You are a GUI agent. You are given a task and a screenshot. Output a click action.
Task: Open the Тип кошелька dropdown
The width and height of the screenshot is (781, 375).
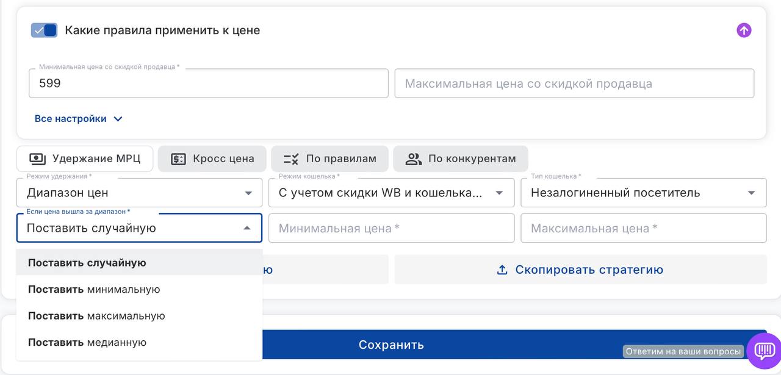click(x=643, y=193)
